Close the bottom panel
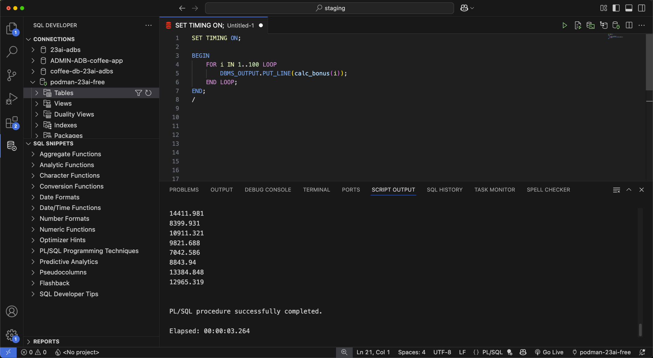Viewport: 653px width, 358px height. pos(641,190)
